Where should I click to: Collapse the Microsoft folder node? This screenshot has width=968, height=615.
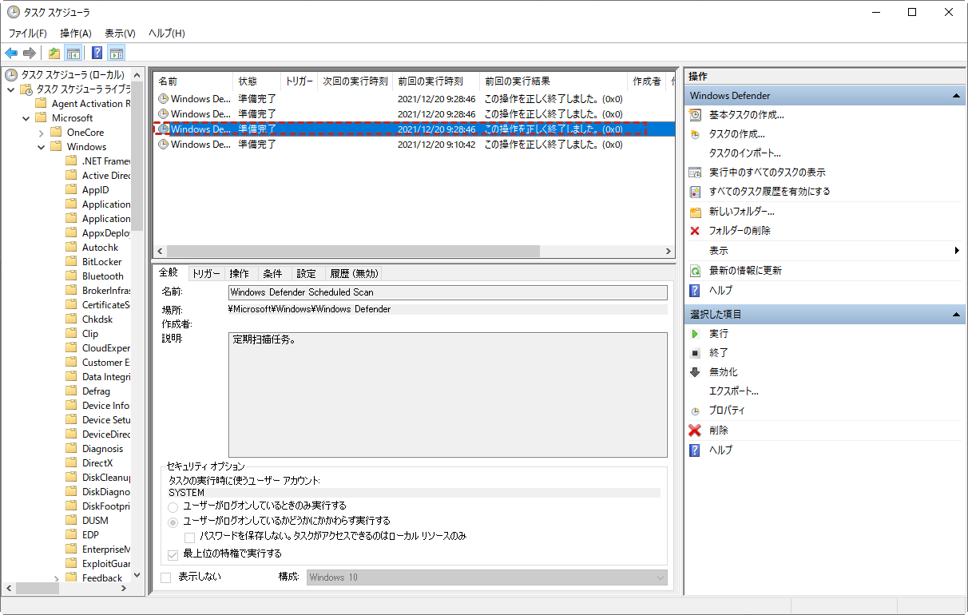pos(26,118)
